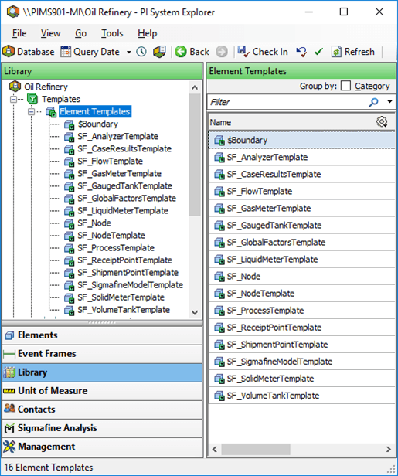Open the Filter options dropdown arrow
Screen dimensions: 398x476
tap(389, 102)
